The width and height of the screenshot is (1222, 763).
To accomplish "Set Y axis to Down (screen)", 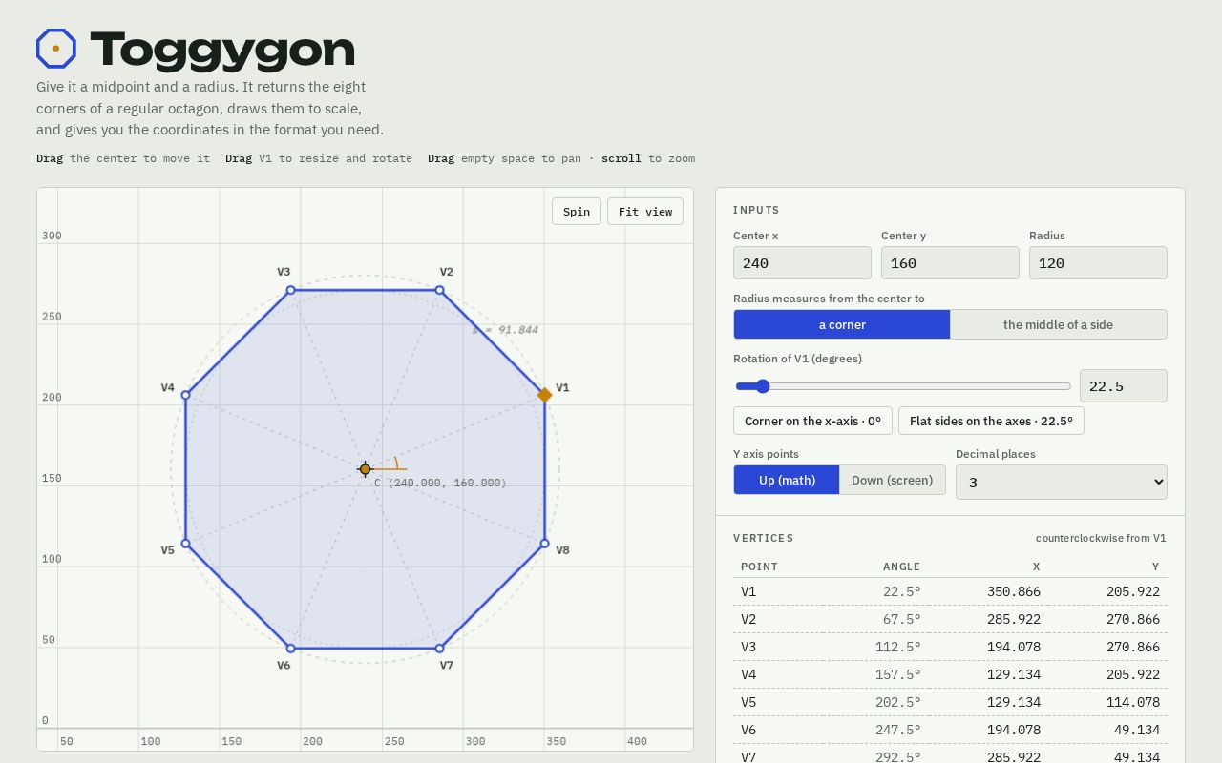I will click(892, 480).
